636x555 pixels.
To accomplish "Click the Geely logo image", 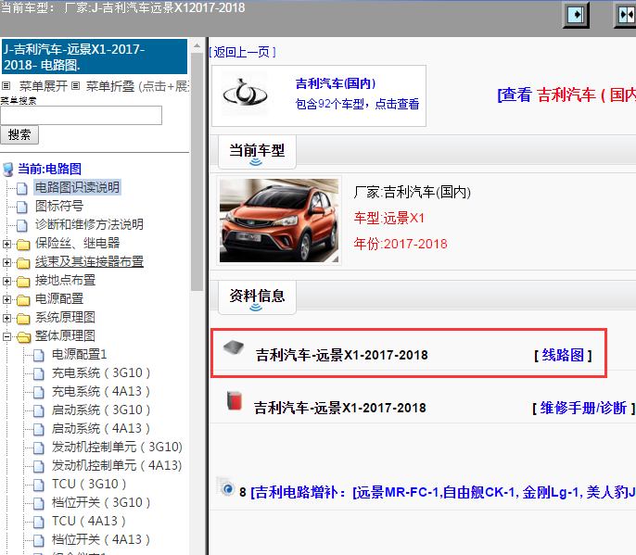I will [x=245, y=95].
